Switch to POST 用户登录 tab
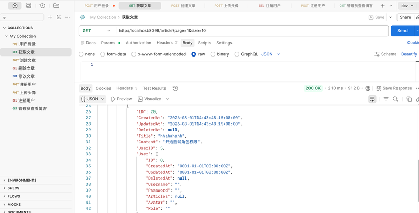 [97, 6]
